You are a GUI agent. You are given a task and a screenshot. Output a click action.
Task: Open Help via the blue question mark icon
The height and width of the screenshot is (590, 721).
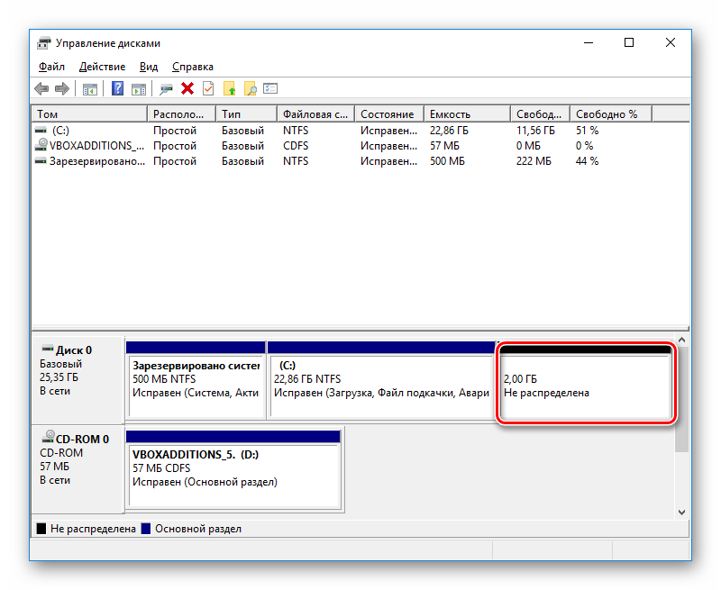pyautogui.click(x=118, y=88)
